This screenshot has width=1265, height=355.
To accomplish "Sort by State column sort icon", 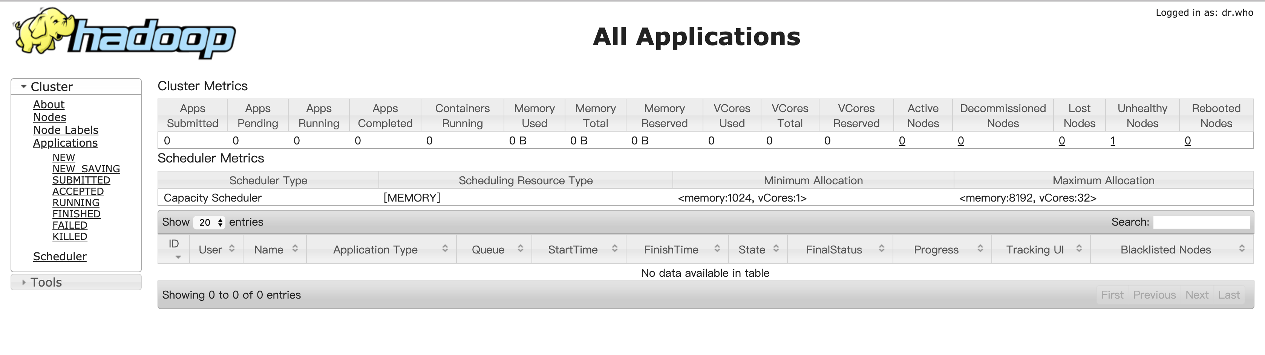I will tap(776, 249).
